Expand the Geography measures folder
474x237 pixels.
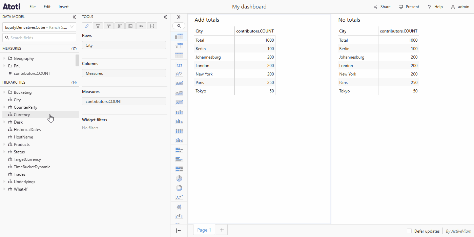click(x=4, y=58)
